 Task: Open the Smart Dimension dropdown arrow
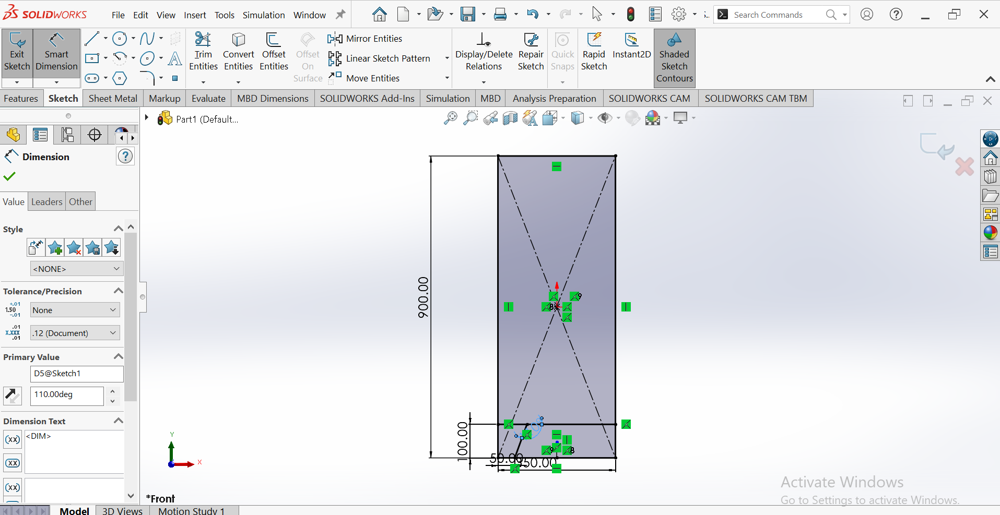click(x=56, y=82)
